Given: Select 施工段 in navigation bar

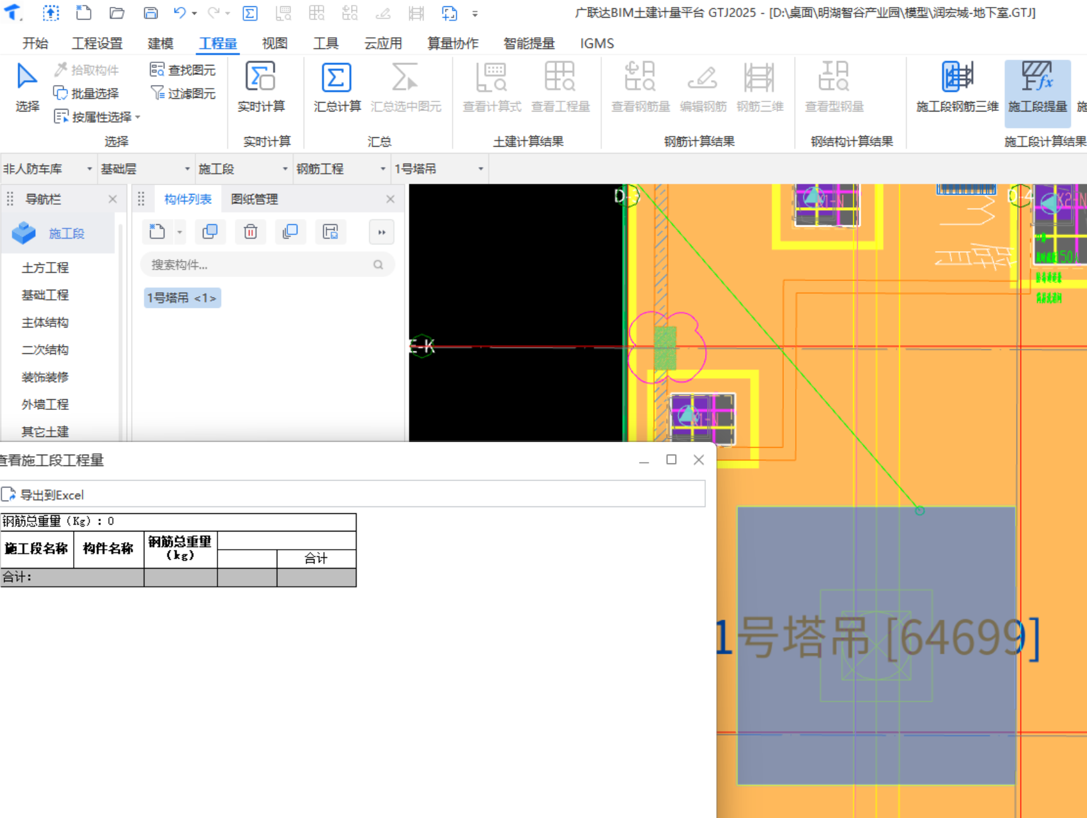Looking at the screenshot, I should [58, 233].
